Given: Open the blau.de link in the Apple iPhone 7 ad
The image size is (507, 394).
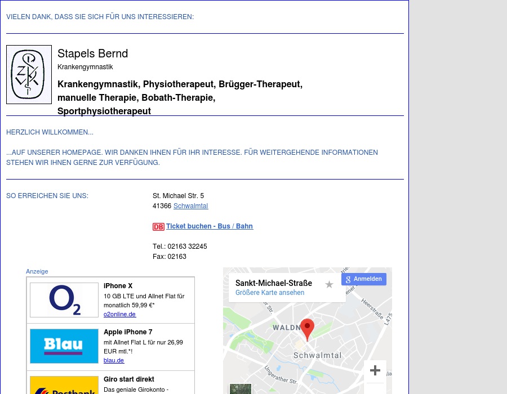Looking at the screenshot, I should pyautogui.click(x=114, y=360).
